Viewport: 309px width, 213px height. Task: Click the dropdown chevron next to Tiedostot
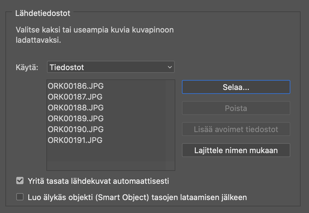(170, 67)
